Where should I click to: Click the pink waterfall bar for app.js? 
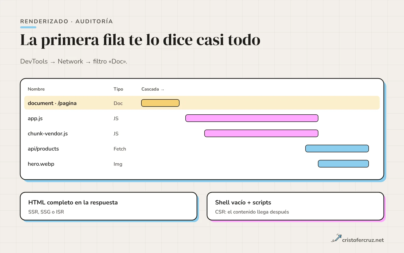click(252, 118)
